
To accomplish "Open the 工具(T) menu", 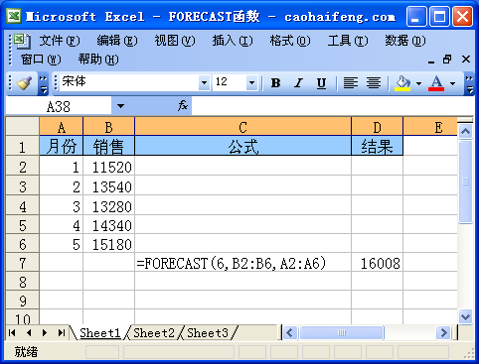I will pyautogui.click(x=348, y=41).
